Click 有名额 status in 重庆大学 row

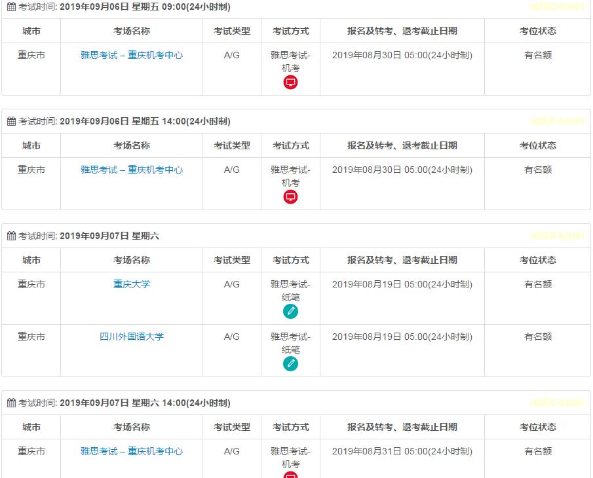(x=538, y=285)
